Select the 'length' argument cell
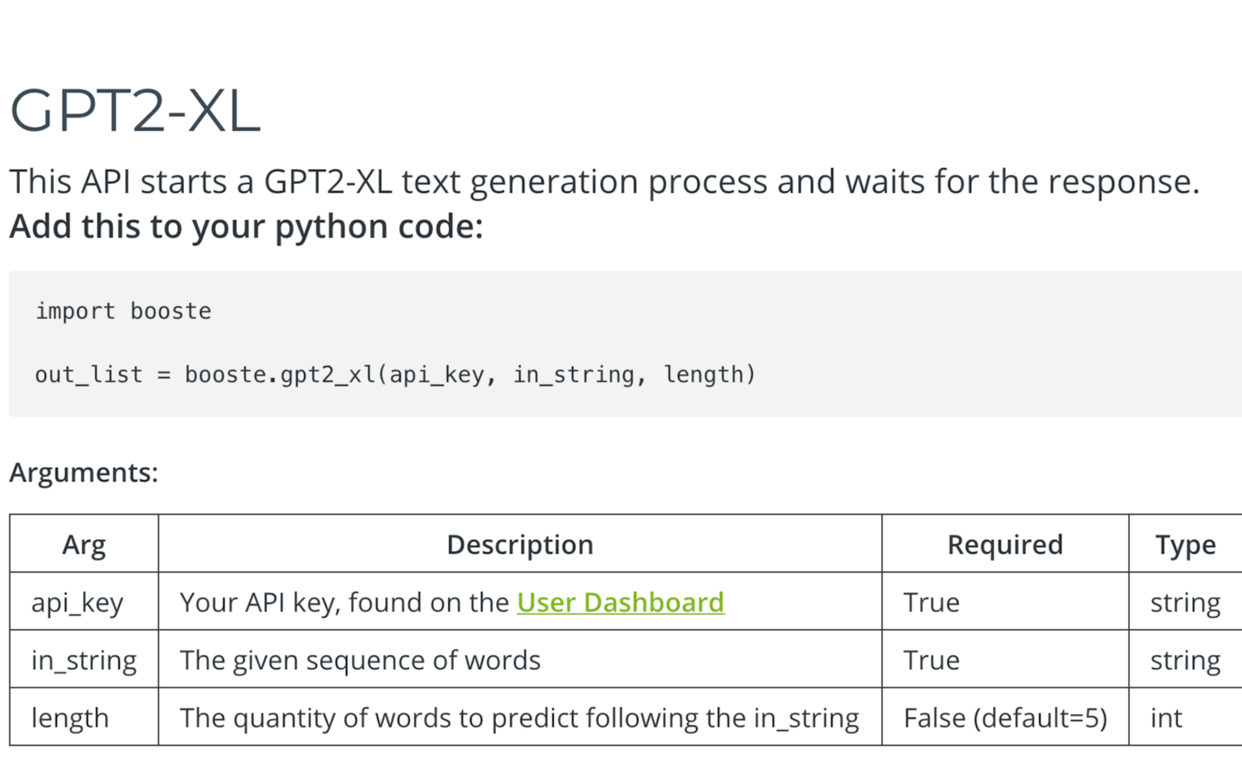The image size is (1242, 776). 70,718
